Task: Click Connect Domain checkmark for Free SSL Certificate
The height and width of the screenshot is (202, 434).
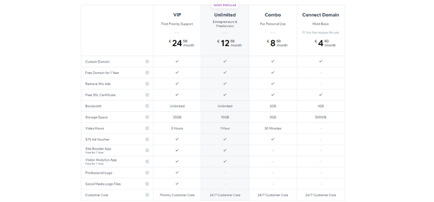Action: [x=321, y=94]
